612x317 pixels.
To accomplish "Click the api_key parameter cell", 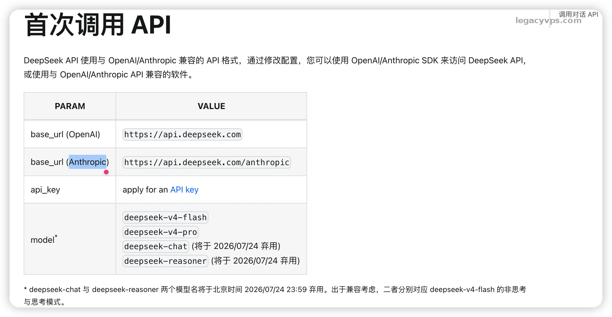I will [70, 190].
